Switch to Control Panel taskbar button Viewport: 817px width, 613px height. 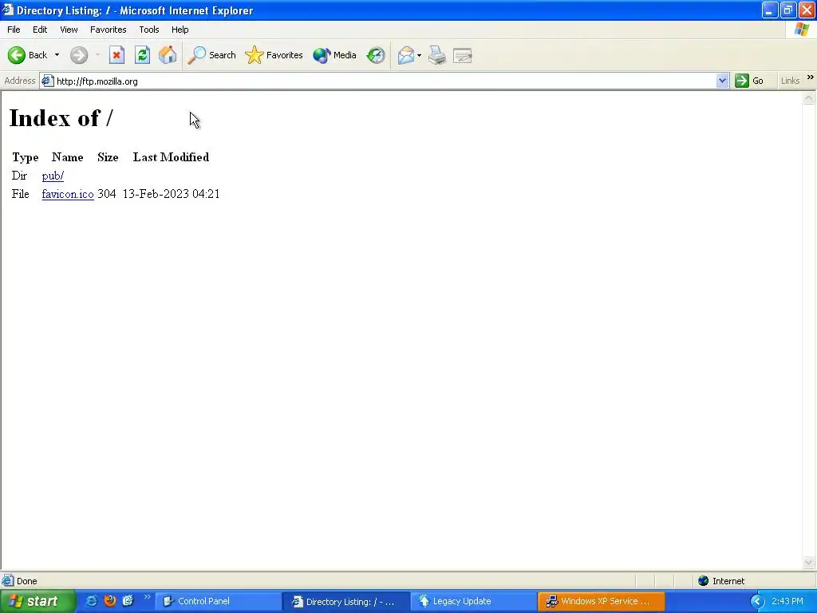click(x=218, y=602)
